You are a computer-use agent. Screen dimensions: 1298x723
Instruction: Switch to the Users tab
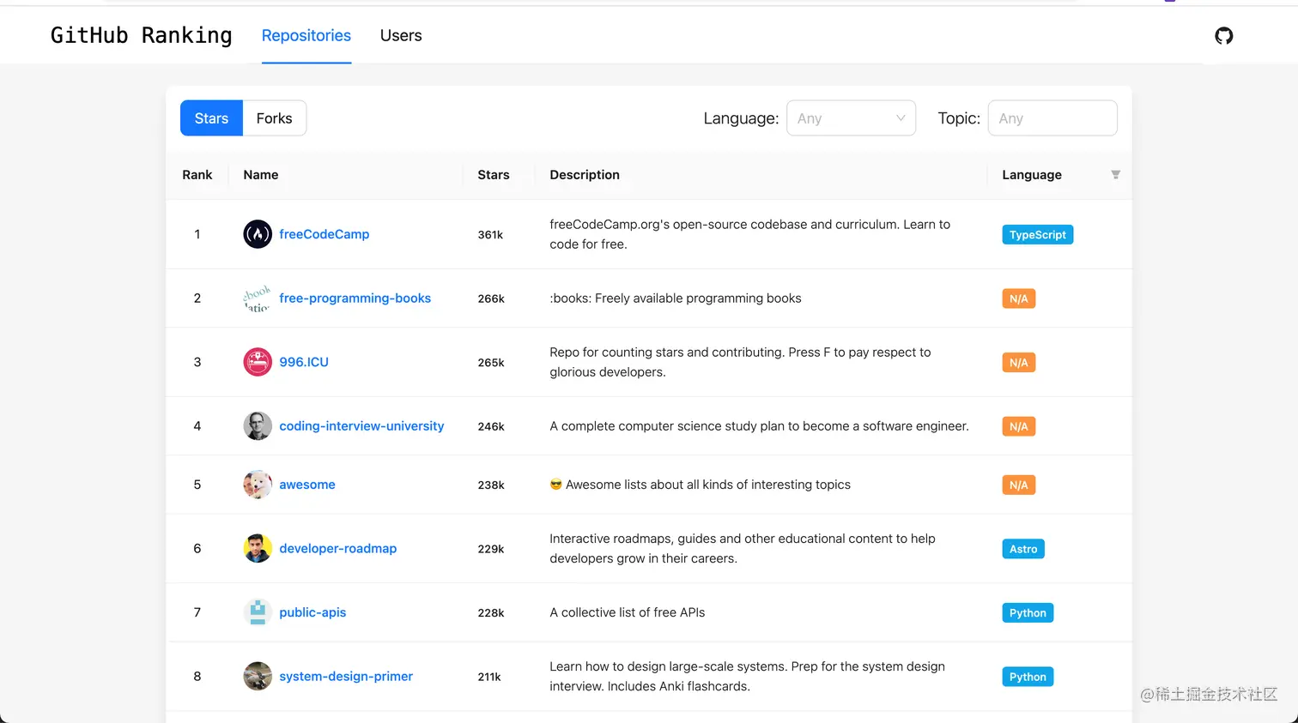tap(401, 36)
